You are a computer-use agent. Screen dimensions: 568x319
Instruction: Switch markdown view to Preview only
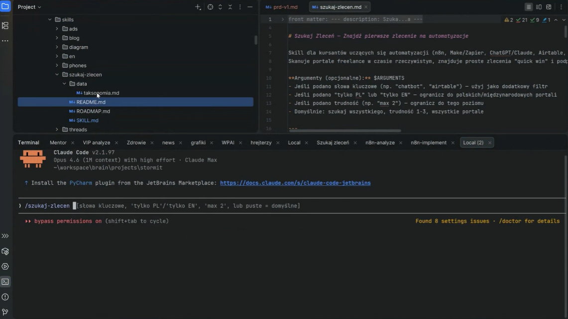pos(549,7)
